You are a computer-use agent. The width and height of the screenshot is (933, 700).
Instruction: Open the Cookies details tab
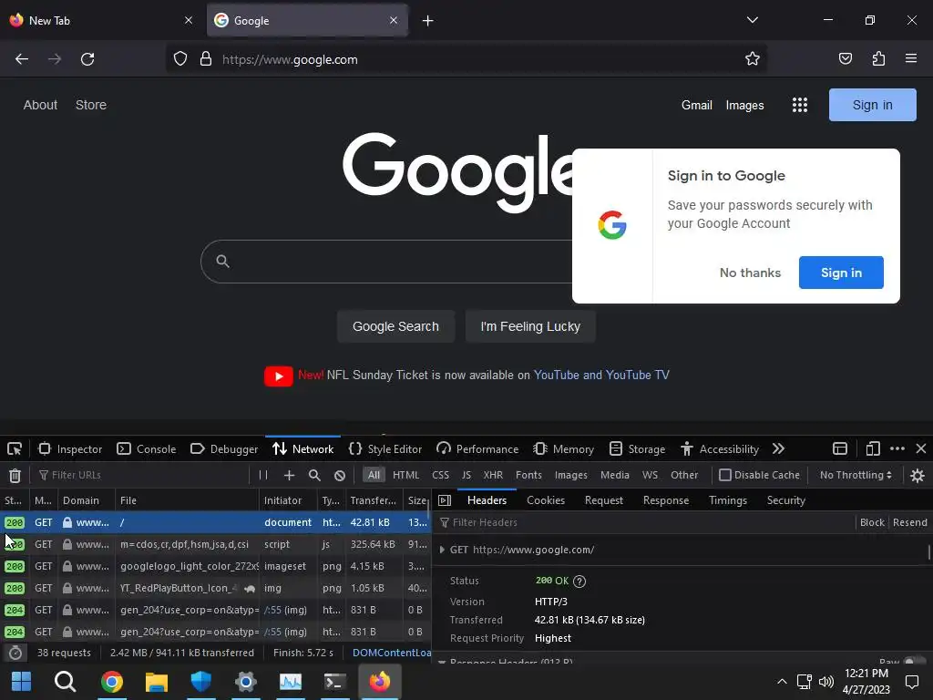pyautogui.click(x=546, y=500)
